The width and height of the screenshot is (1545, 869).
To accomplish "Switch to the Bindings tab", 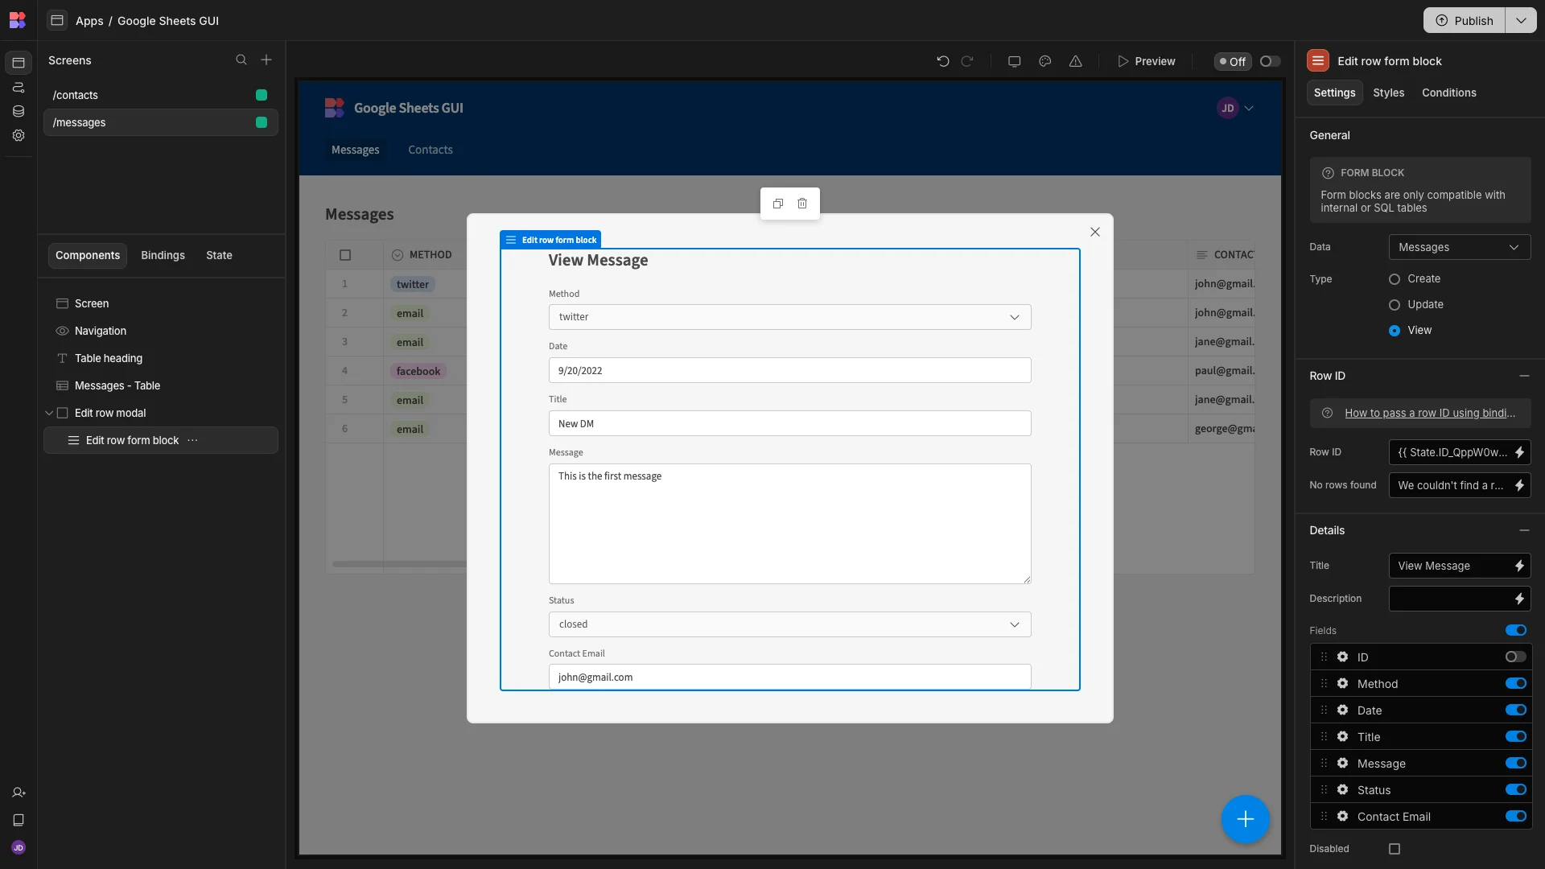I will click(x=163, y=255).
